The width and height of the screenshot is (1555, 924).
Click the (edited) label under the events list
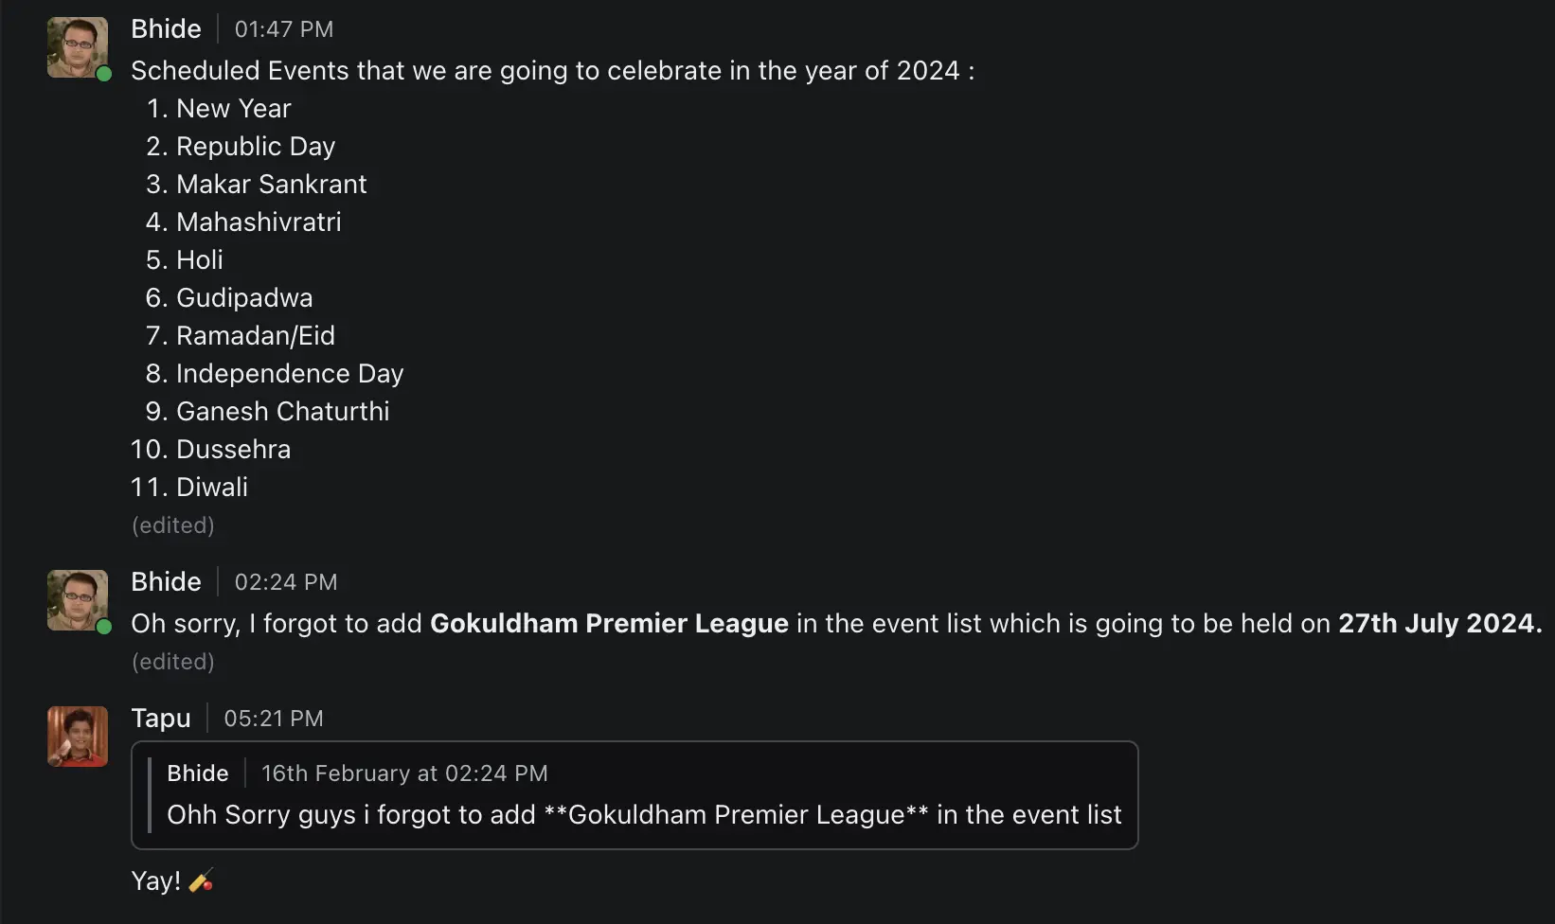tap(172, 525)
